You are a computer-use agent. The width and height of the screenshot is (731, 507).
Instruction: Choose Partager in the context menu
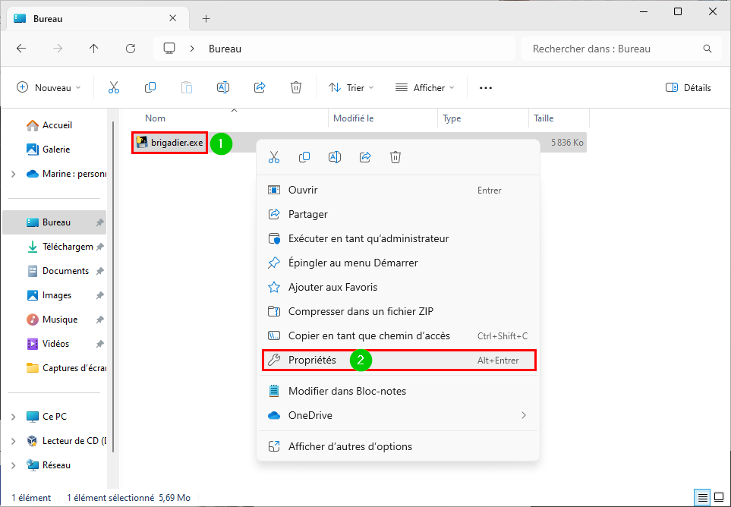pos(398,214)
